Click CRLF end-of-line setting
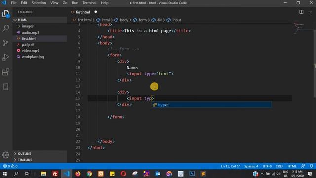 click(x=279, y=166)
